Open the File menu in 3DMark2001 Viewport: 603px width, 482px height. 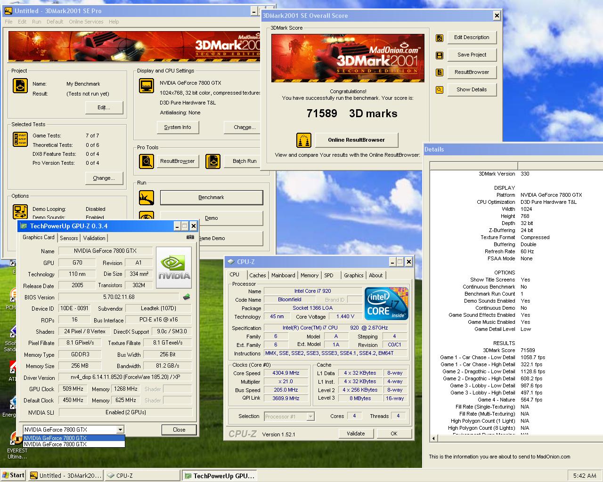coord(8,22)
